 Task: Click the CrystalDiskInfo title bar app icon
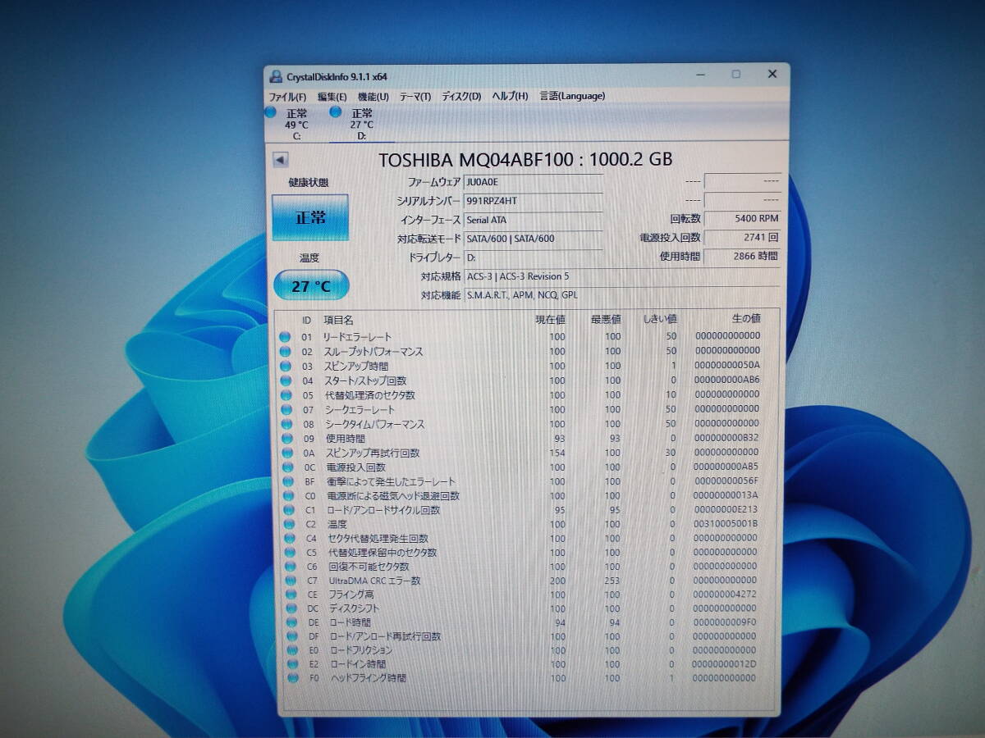point(276,76)
